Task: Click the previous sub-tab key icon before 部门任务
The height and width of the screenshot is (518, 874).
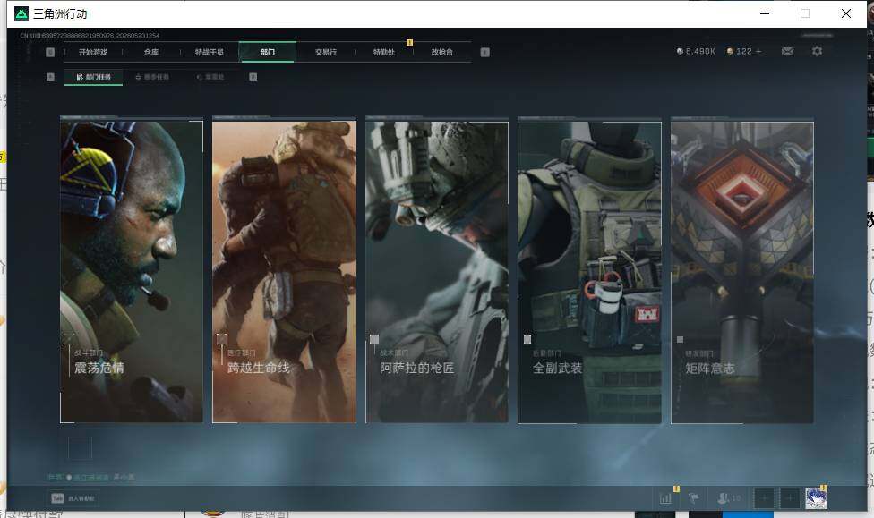Action: click(50, 77)
